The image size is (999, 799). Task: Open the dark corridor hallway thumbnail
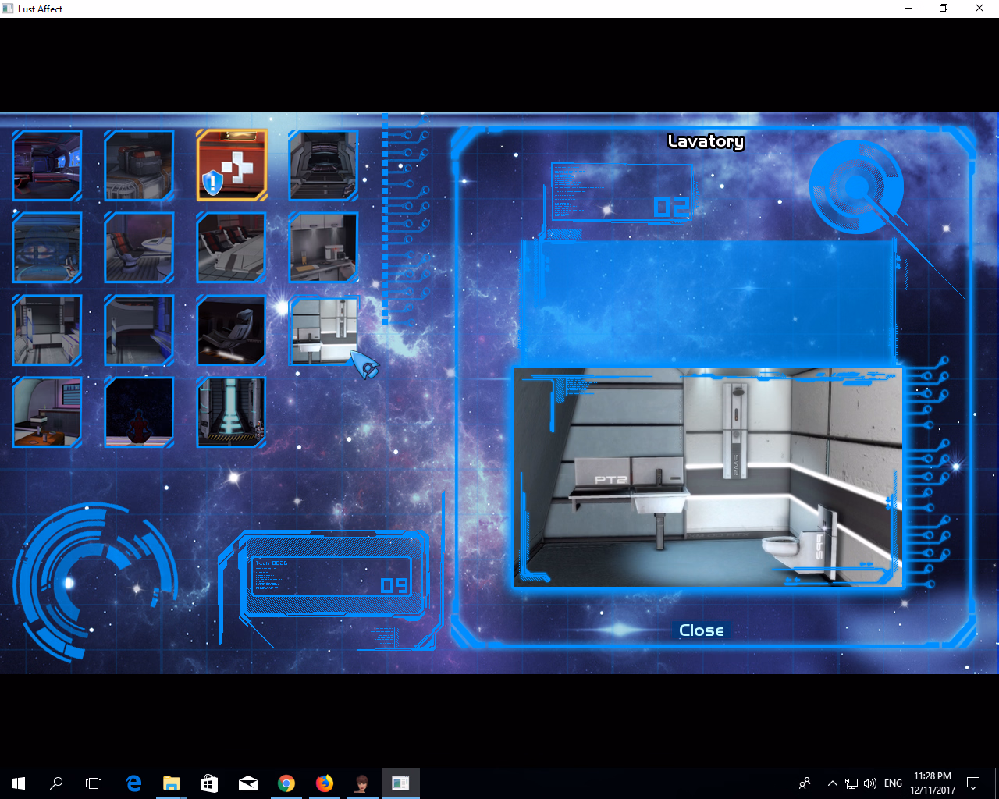point(323,165)
